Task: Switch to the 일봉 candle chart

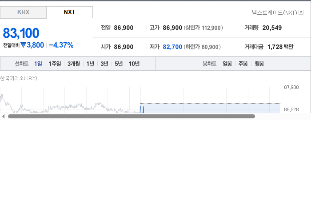Action: 227,64
